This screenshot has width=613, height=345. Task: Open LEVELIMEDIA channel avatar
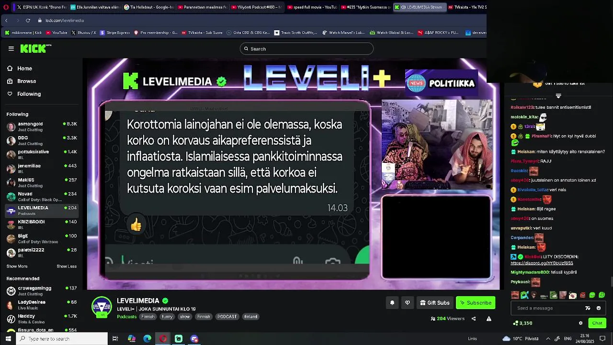click(x=102, y=307)
